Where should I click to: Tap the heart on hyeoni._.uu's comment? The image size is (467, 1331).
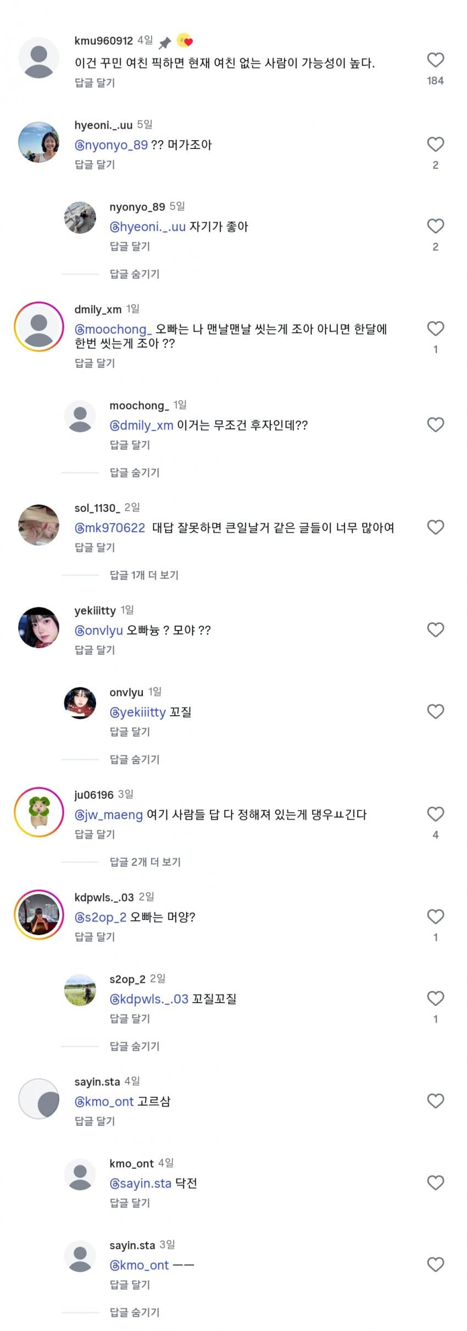coord(435,144)
